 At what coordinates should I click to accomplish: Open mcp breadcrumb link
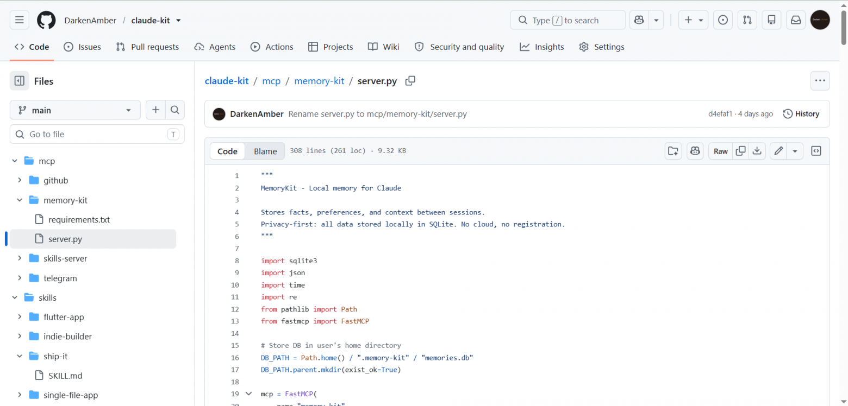pyautogui.click(x=271, y=81)
